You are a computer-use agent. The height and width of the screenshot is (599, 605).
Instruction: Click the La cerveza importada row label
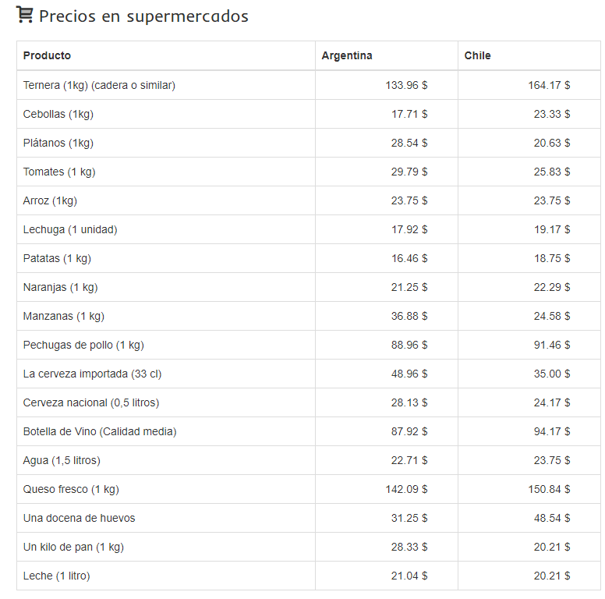click(x=92, y=374)
